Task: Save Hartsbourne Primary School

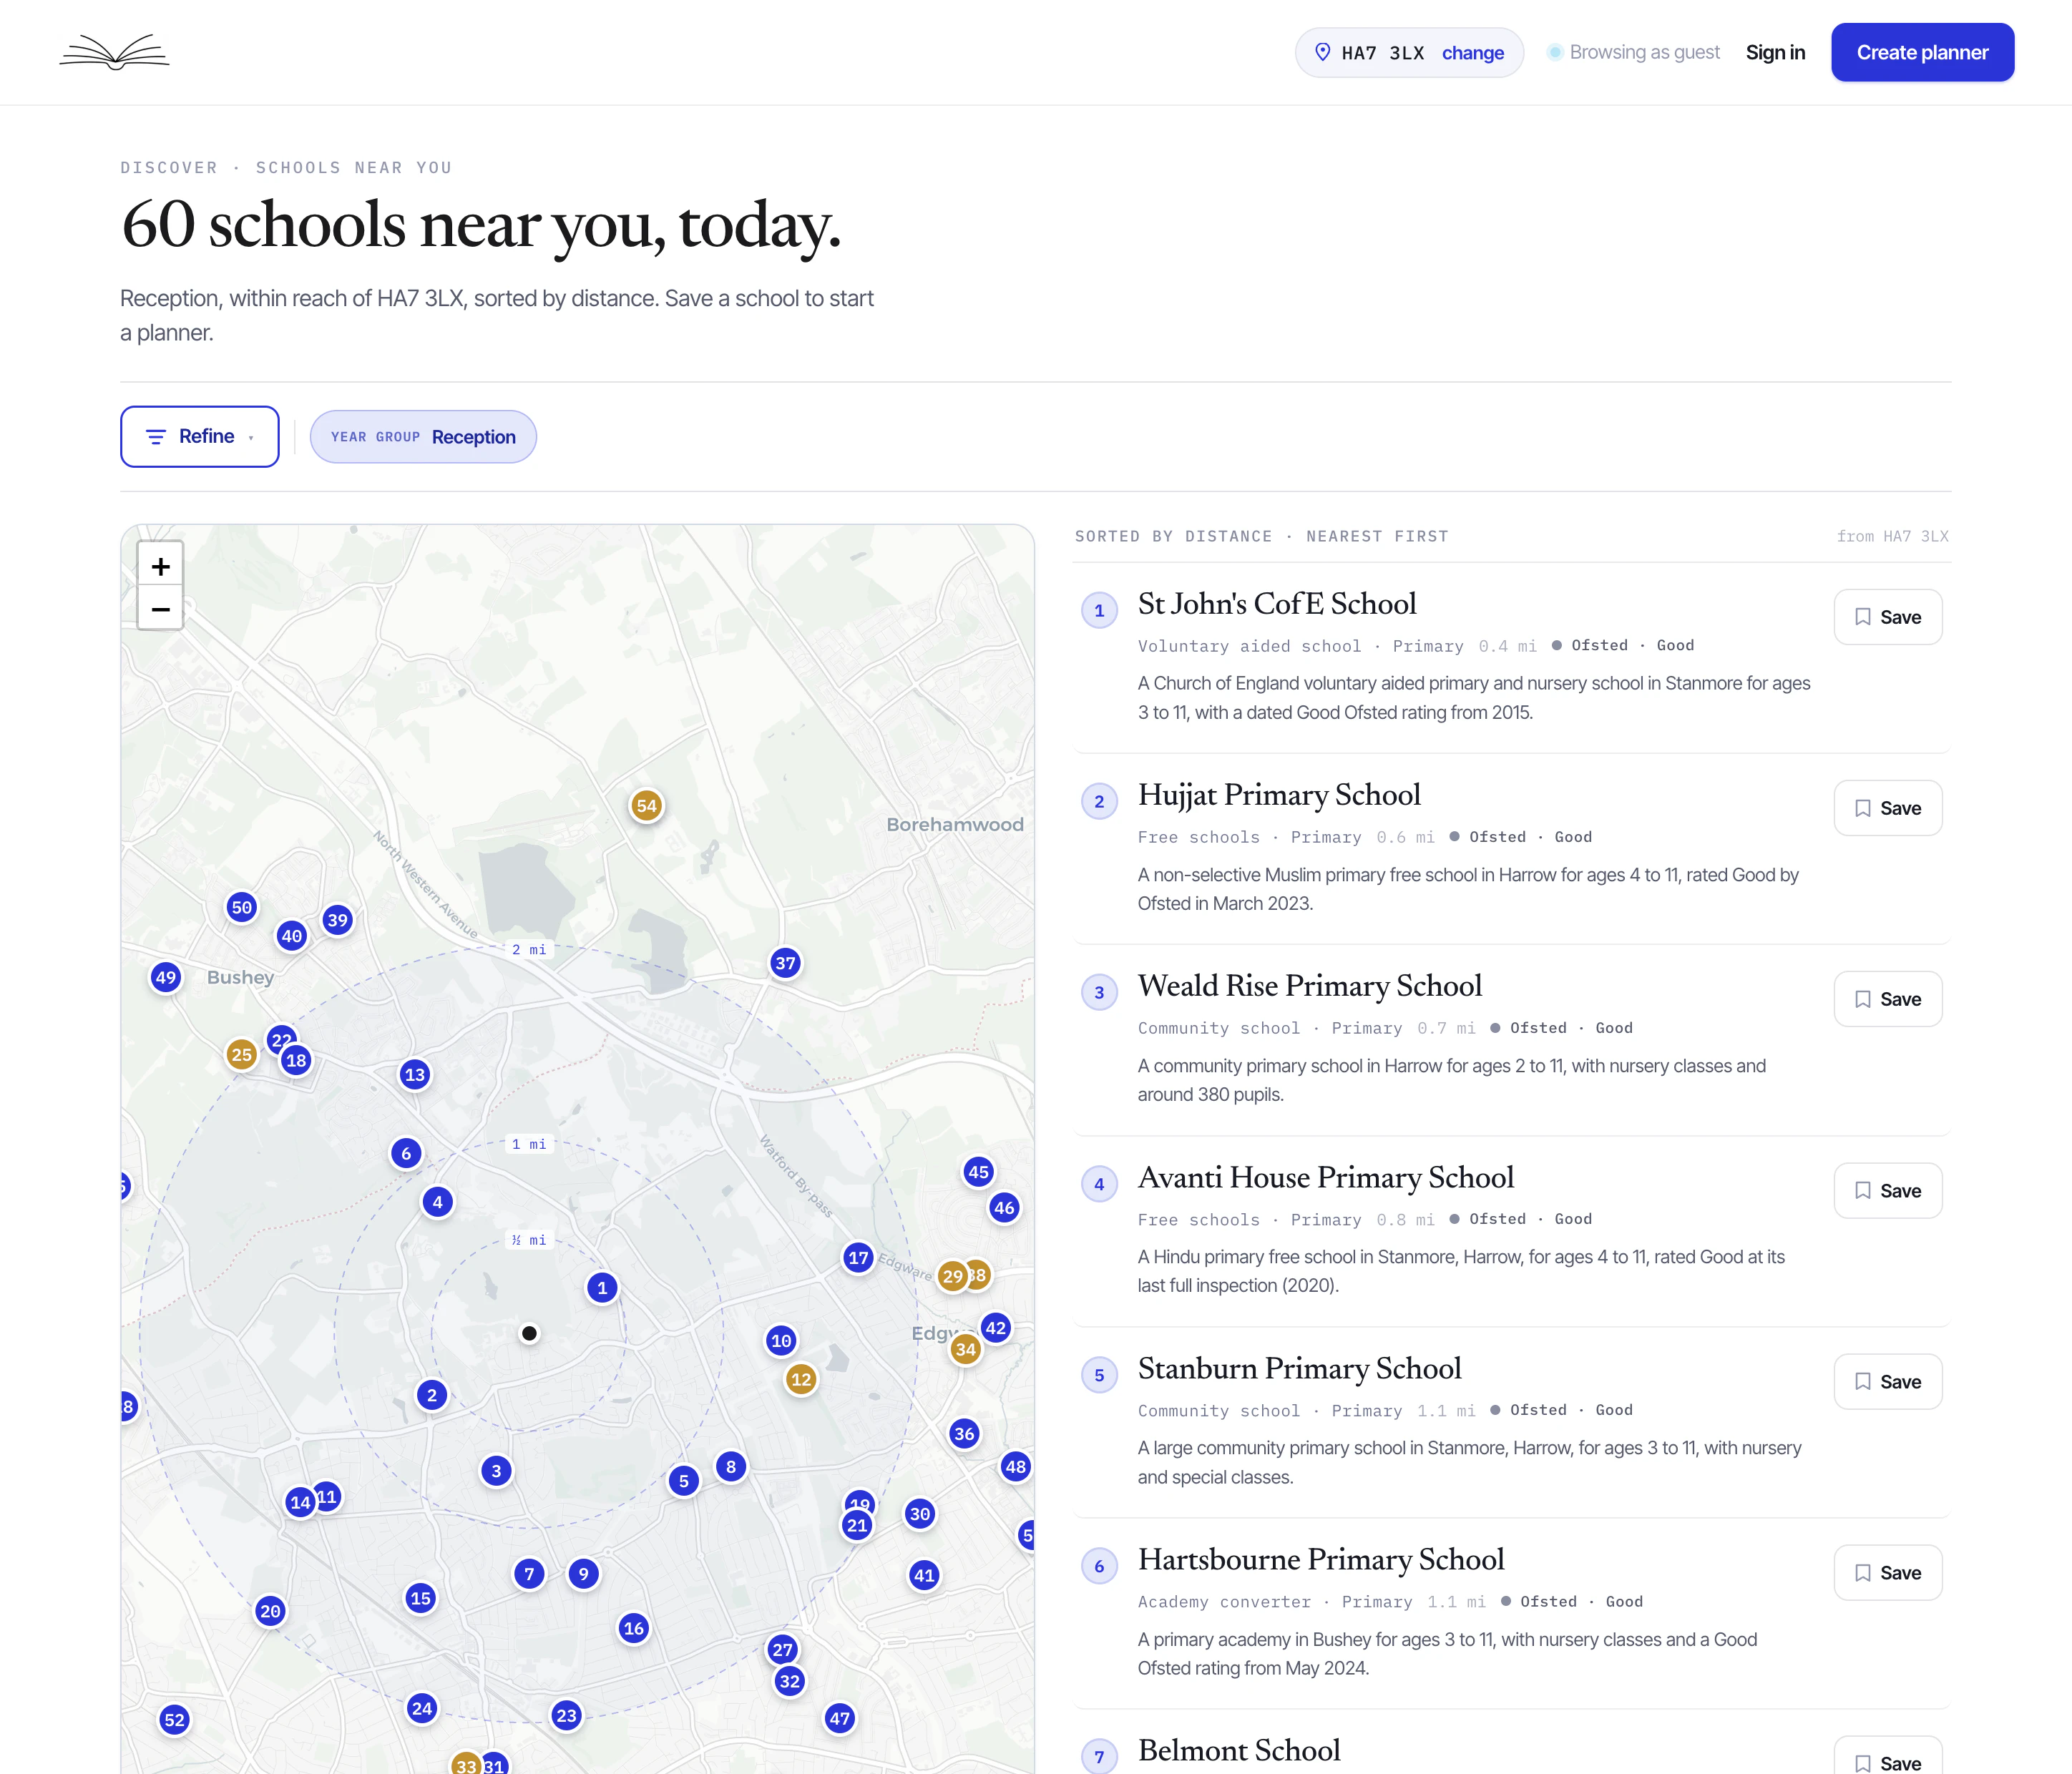Action: pos(1888,1573)
